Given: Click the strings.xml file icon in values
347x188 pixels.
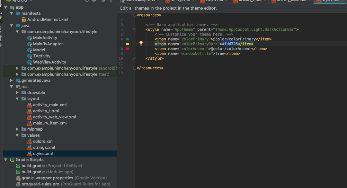Looking at the screenshot, I should click(x=30, y=148).
